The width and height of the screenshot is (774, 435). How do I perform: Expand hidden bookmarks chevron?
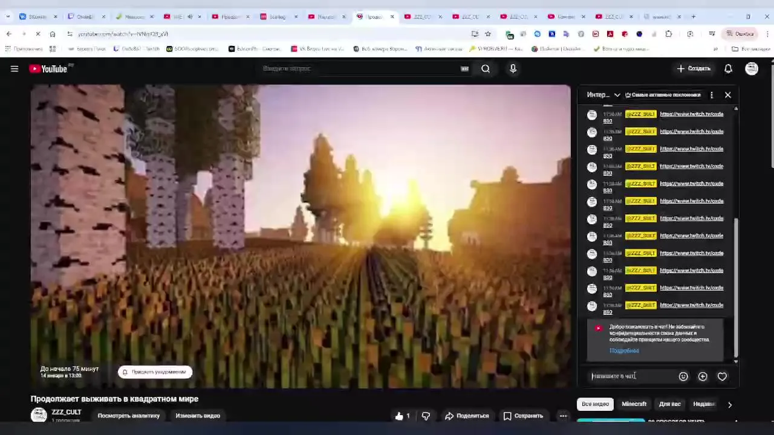(x=715, y=49)
